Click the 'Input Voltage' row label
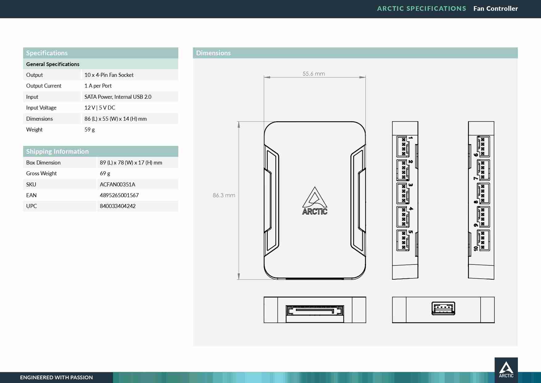541x383 pixels. (x=41, y=108)
